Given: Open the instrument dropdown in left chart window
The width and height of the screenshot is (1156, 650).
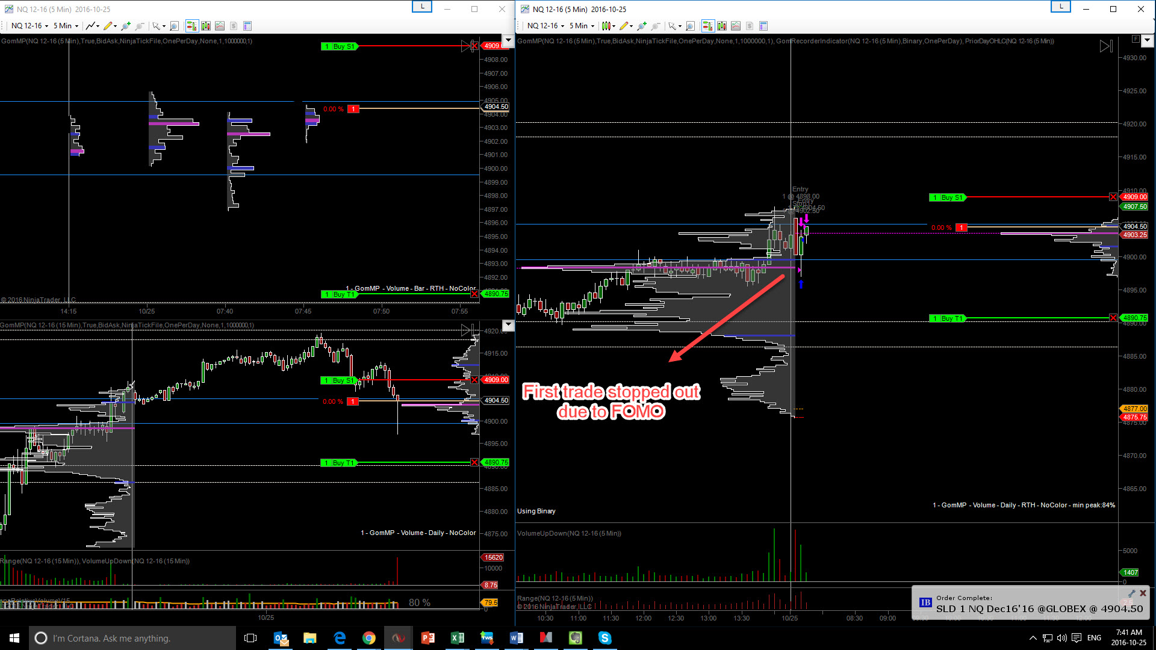Looking at the screenshot, I should [30, 26].
